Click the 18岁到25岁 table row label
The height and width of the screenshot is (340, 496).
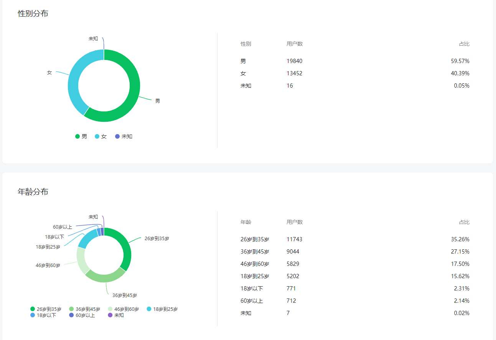tap(255, 276)
